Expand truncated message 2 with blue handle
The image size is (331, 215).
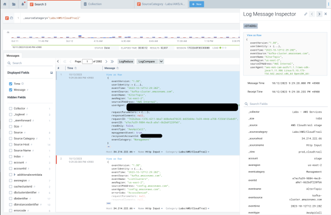coord(109,204)
